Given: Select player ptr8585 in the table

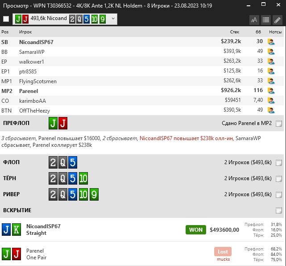Looking at the screenshot, I should 28,72.
